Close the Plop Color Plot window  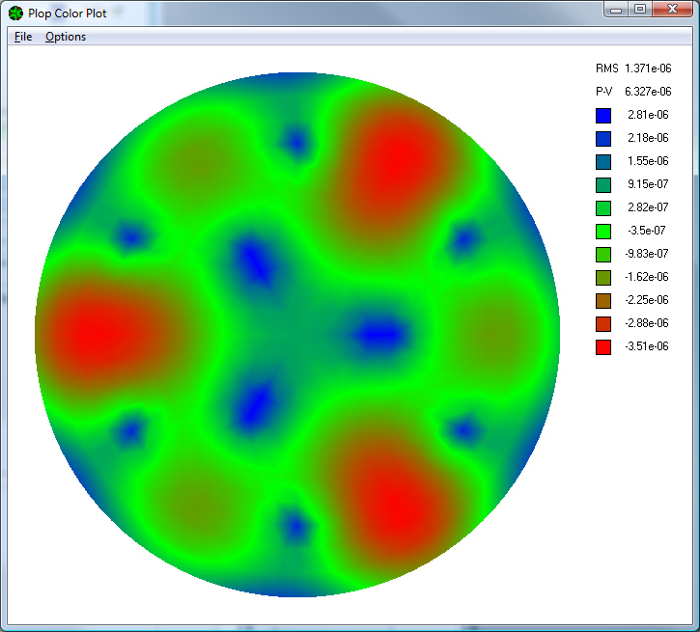672,10
